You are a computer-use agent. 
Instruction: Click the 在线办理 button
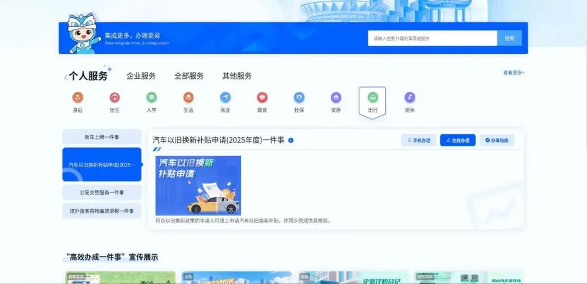coord(458,140)
